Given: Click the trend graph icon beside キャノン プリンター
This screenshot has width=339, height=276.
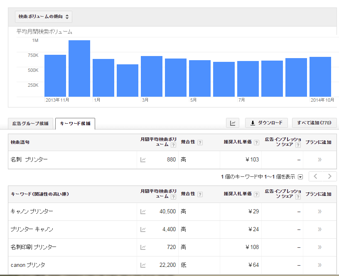Looking at the screenshot, I should point(143,211).
